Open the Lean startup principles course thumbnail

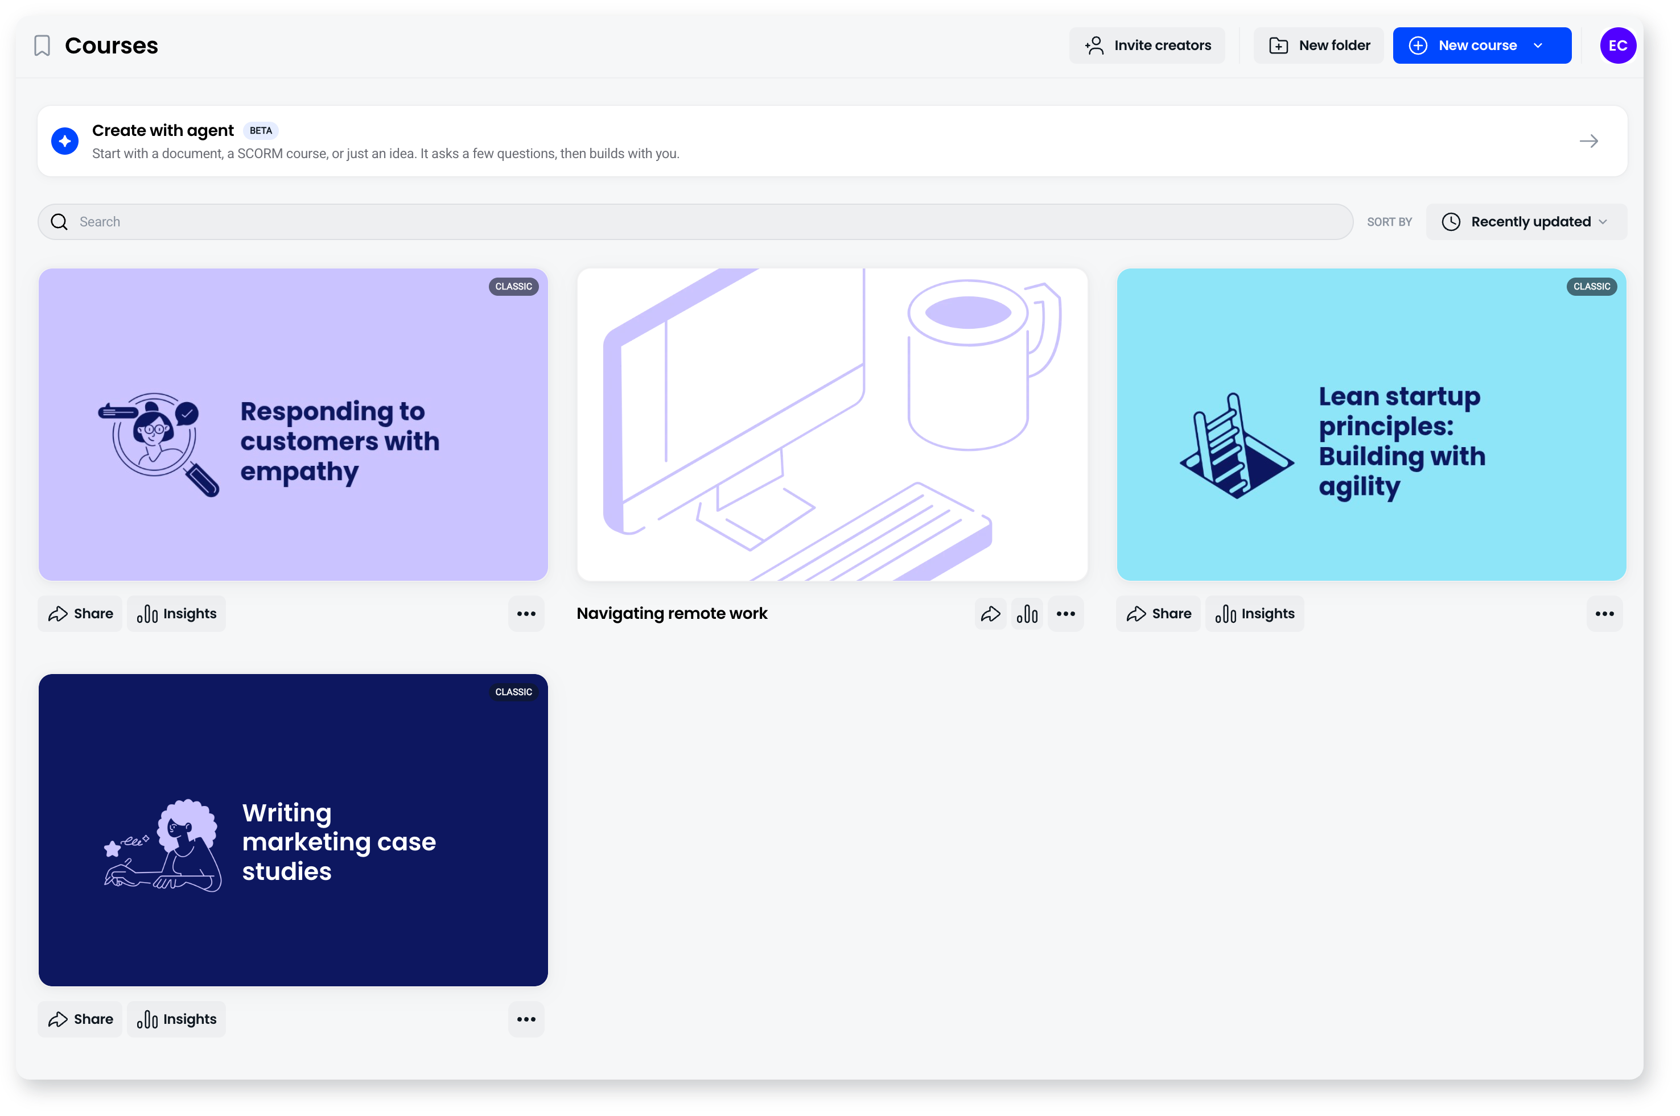tap(1371, 424)
